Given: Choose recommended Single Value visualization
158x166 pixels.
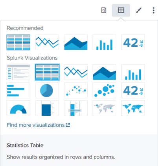Looking at the screenshot, I should tap(133, 42).
